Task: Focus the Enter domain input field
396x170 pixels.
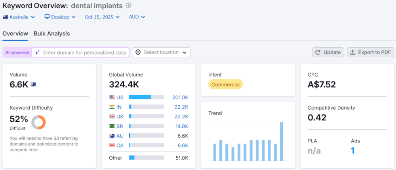Action: click(x=84, y=52)
